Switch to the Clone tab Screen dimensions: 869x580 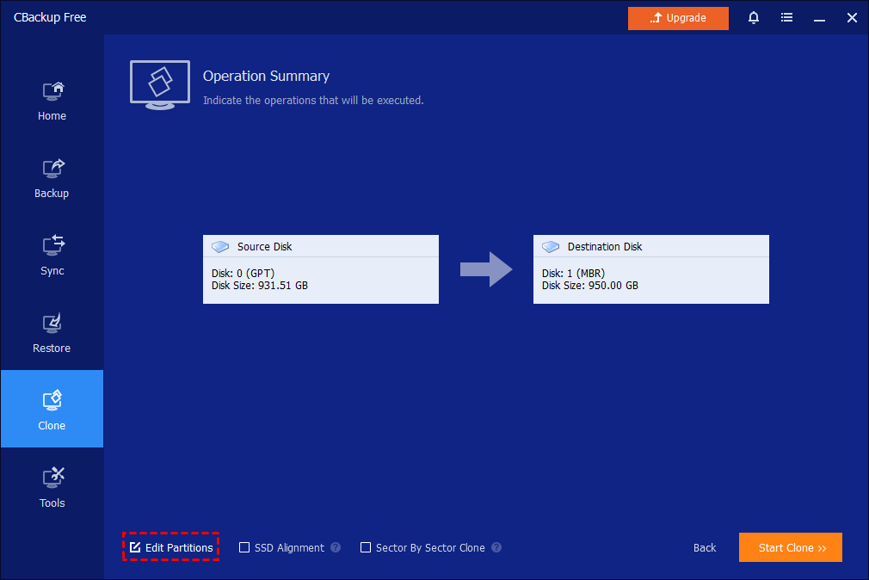(52, 409)
